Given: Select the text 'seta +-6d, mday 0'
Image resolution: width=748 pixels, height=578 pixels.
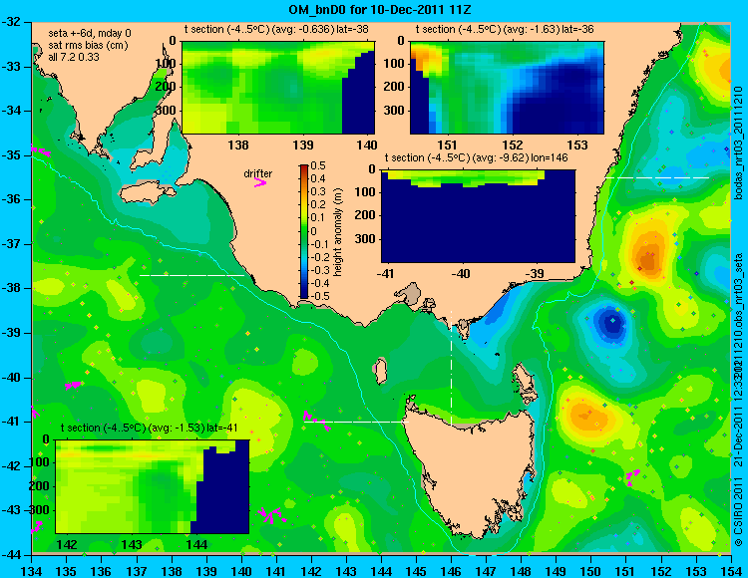Looking at the screenshot, I should (90, 33).
